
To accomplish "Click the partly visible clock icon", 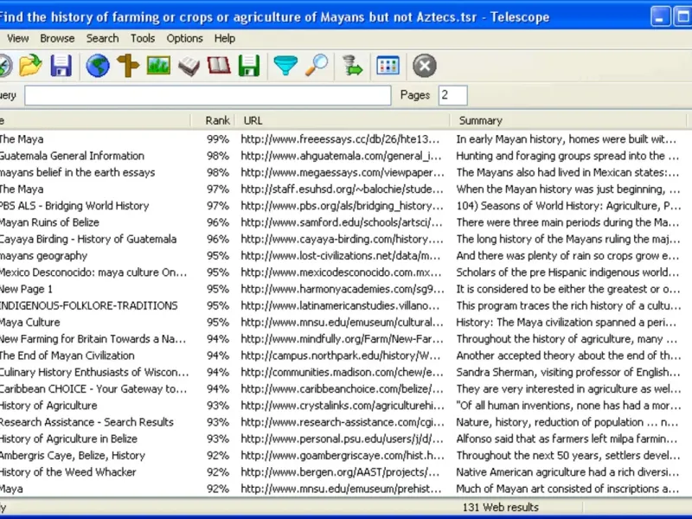I will click(5, 66).
